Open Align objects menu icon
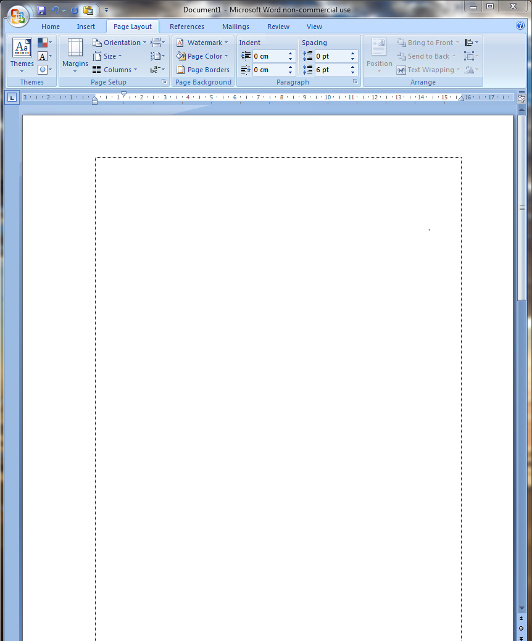 [x=472, y=43]
